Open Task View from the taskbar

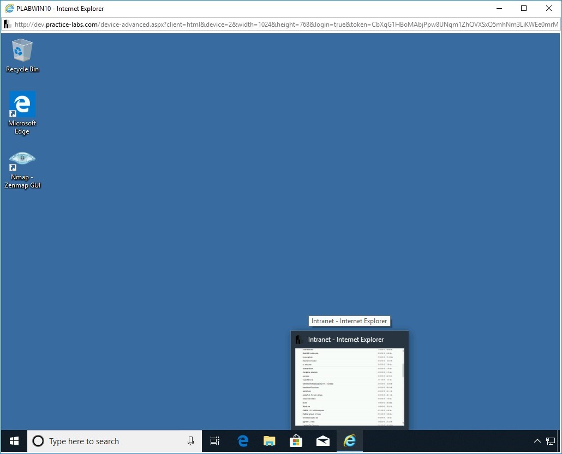click(x=215, y=441)
